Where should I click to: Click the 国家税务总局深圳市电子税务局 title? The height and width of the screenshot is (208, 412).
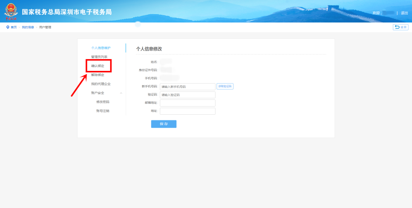67,12
